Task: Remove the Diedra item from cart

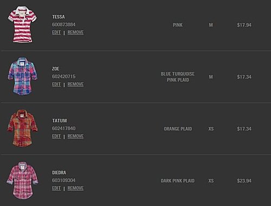Action: [75, 188]
